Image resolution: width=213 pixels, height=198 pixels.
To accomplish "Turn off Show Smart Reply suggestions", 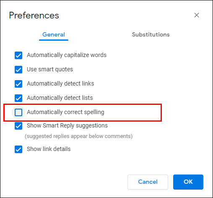I will pyautogui.click(x=18, y=126).
